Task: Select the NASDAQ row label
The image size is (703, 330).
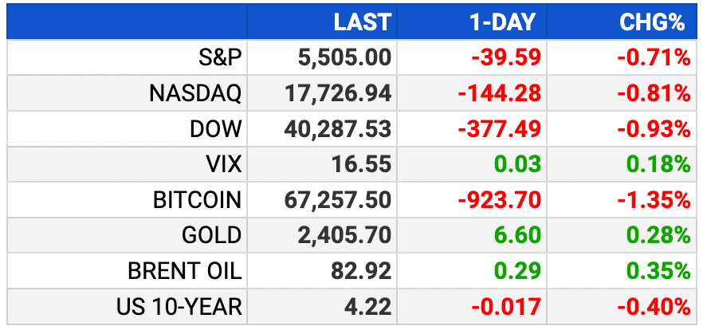Action: coord(195,93)
